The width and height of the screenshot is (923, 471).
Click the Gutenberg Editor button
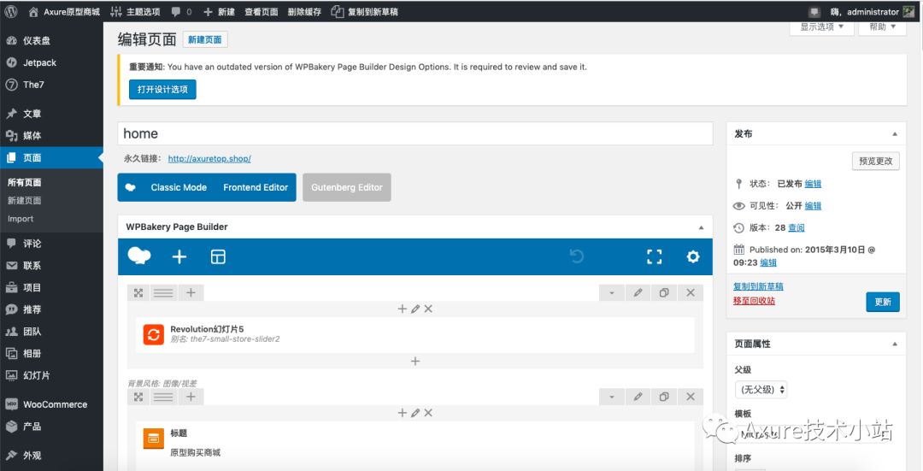pos(347,187)
